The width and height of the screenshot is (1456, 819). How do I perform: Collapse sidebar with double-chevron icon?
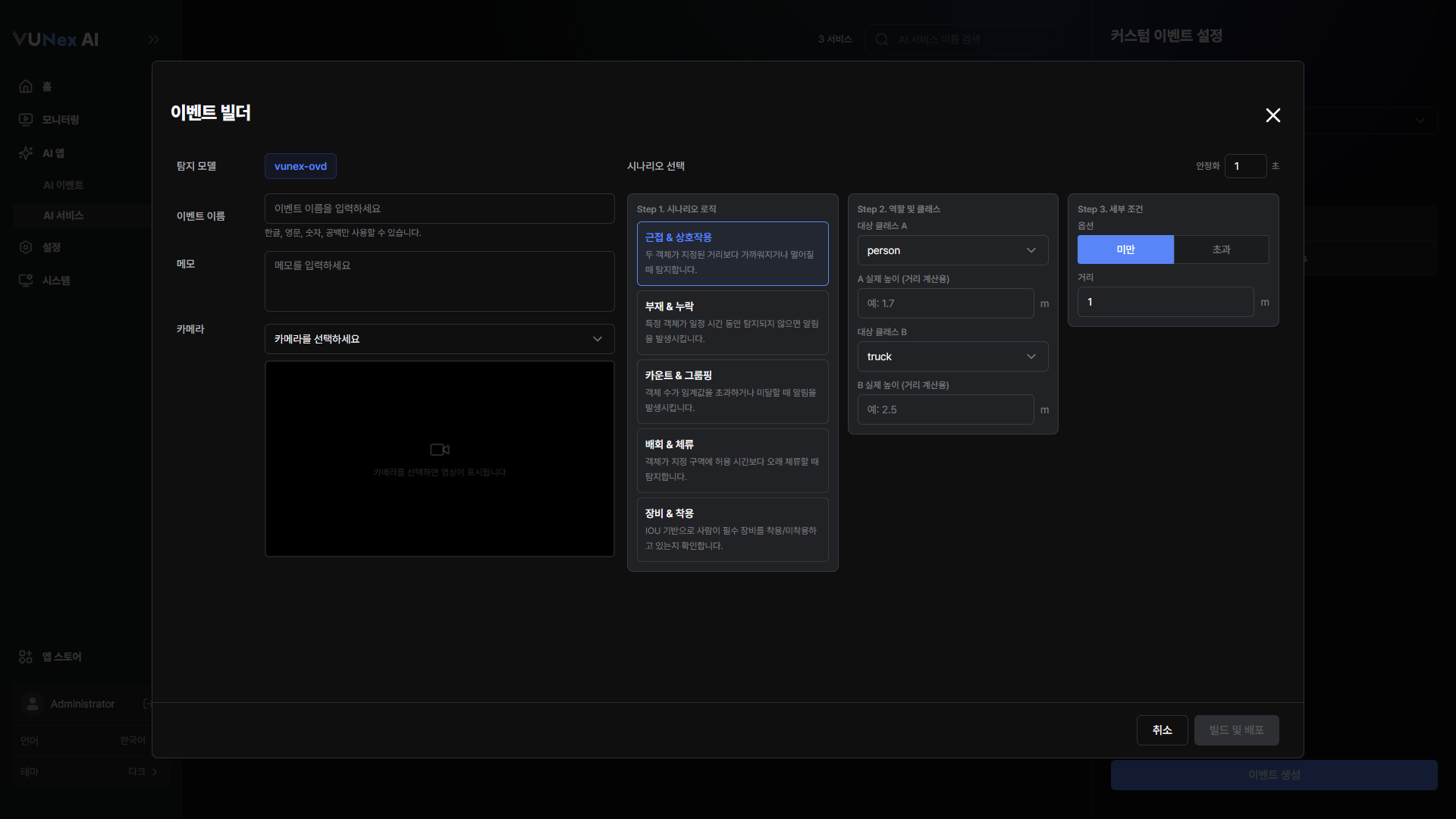pyautogui.click(x=154, y=39)
